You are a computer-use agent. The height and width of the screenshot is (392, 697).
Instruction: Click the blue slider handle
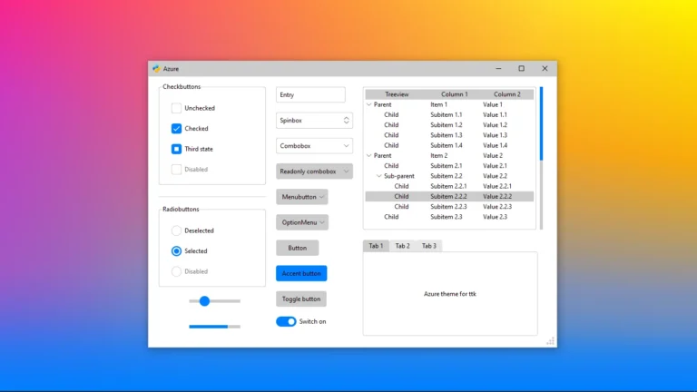coord(204,301)
